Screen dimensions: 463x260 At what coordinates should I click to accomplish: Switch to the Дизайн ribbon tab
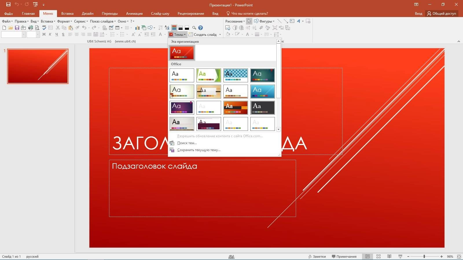87,14
